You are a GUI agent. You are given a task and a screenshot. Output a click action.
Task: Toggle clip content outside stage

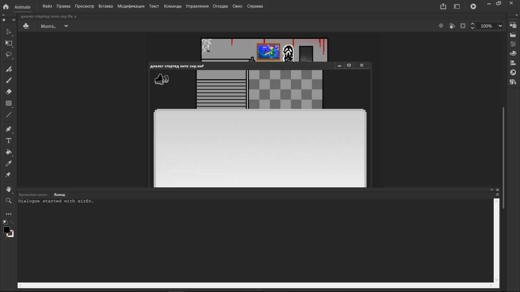463,26
